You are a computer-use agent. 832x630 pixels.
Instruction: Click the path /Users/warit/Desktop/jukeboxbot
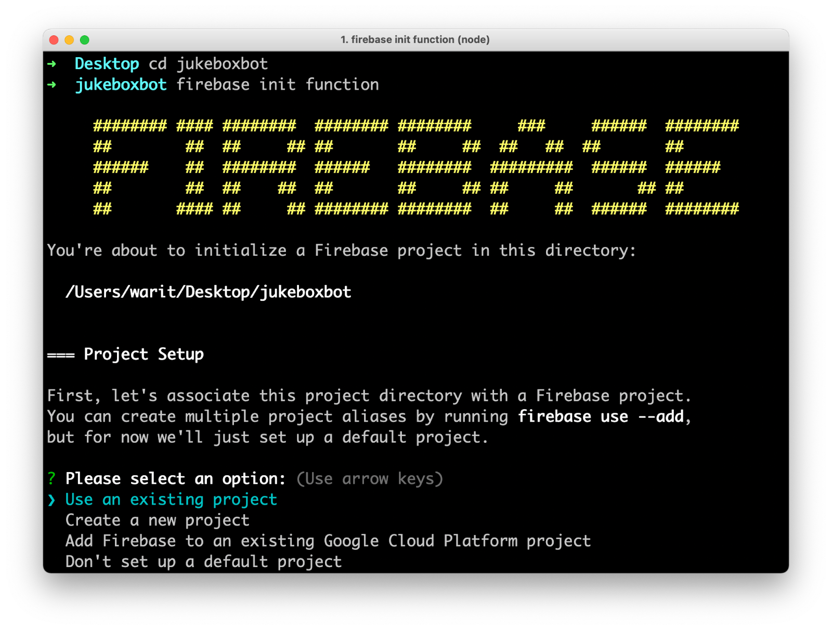point(208,292)
